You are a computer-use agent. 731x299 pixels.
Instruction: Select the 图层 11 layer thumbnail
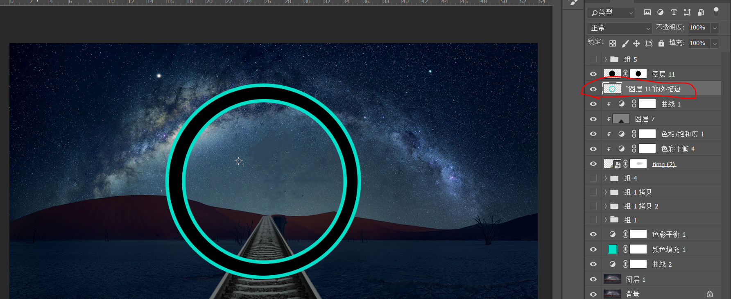(612, 74)
